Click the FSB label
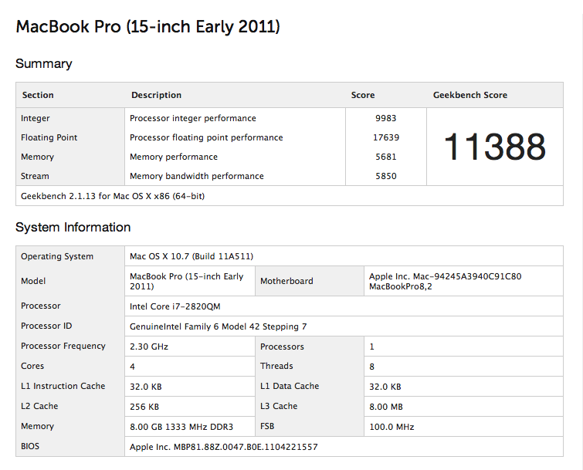 point(267,426)
